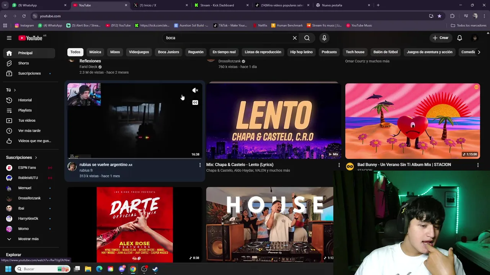Reload the page
Image resolution: width=490 pixels, height=275 pixels.
pos(24,16)
